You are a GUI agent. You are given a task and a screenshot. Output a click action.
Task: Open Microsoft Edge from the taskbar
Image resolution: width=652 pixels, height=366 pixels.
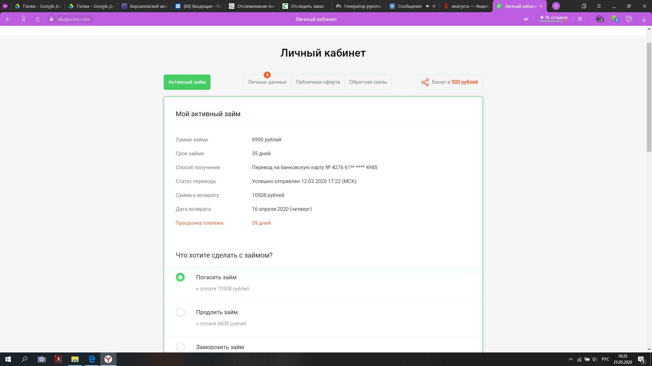coord(92,359)
